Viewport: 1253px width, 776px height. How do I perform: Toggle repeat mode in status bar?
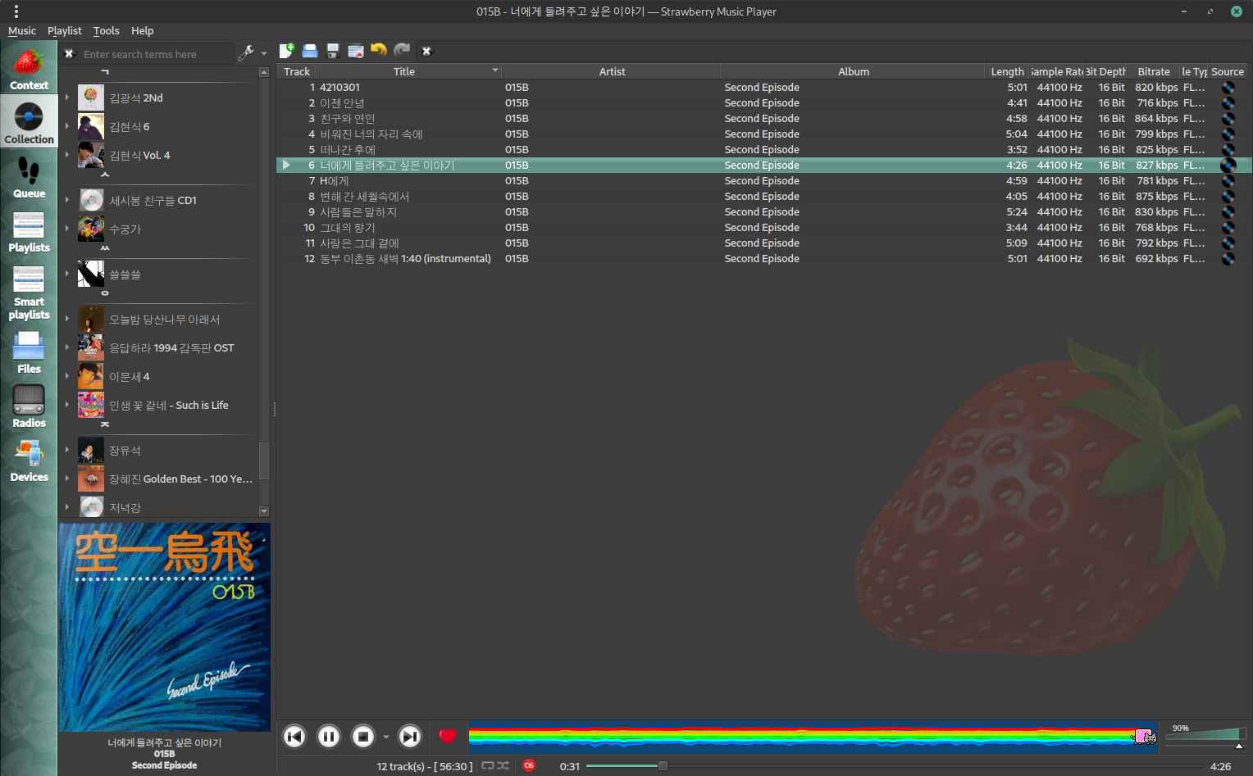488,765
